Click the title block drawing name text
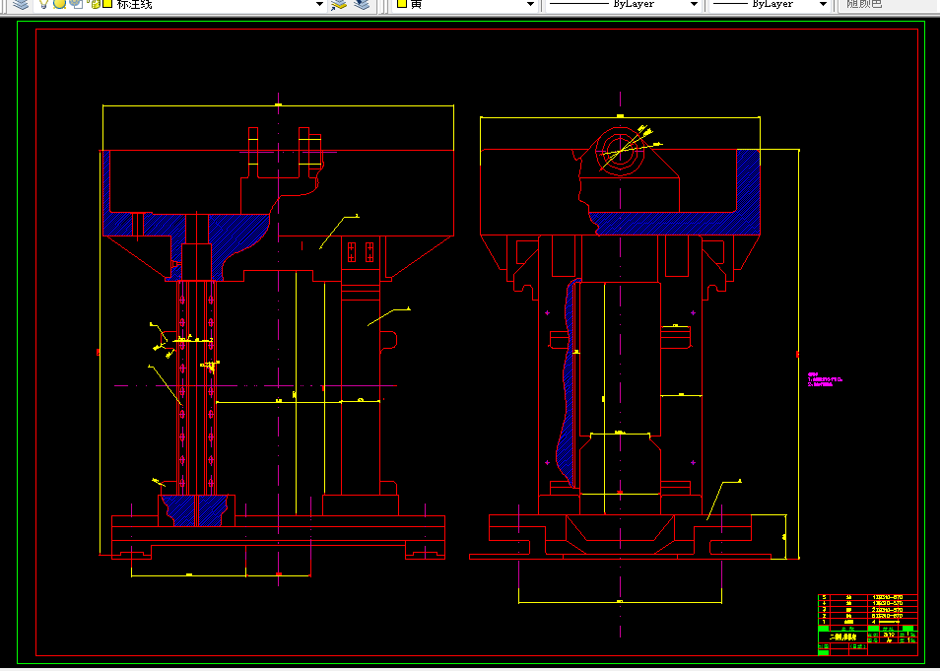 click(842, 637)
